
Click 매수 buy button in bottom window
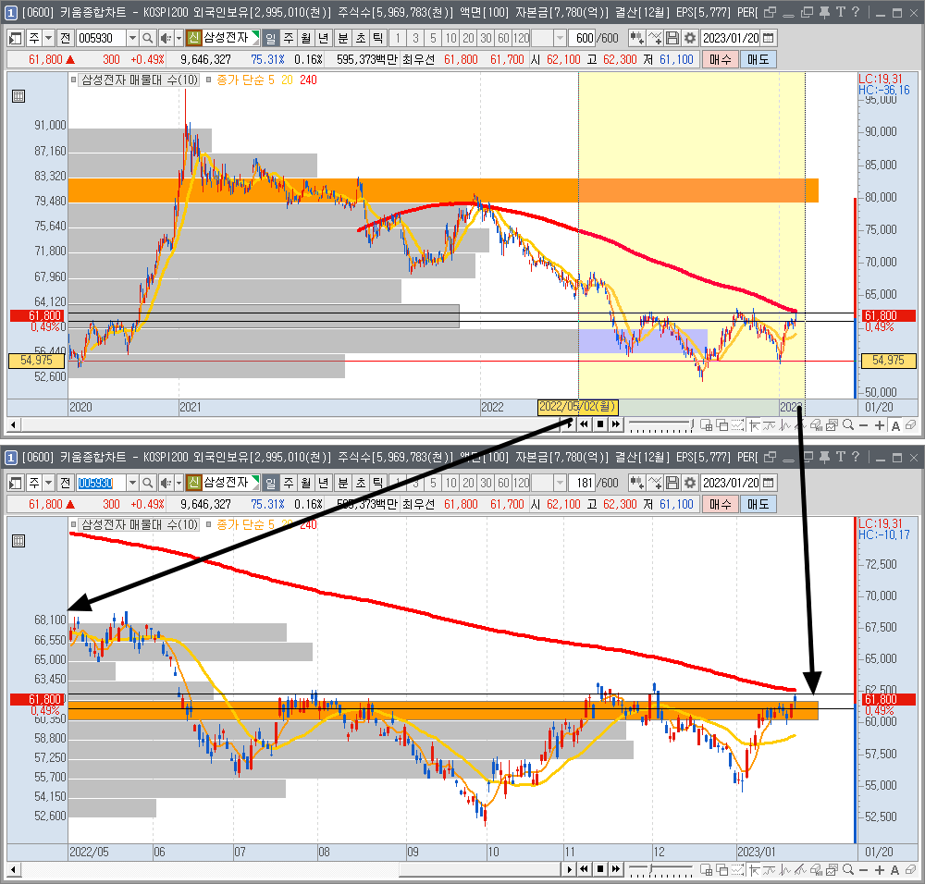coord(721,504)
